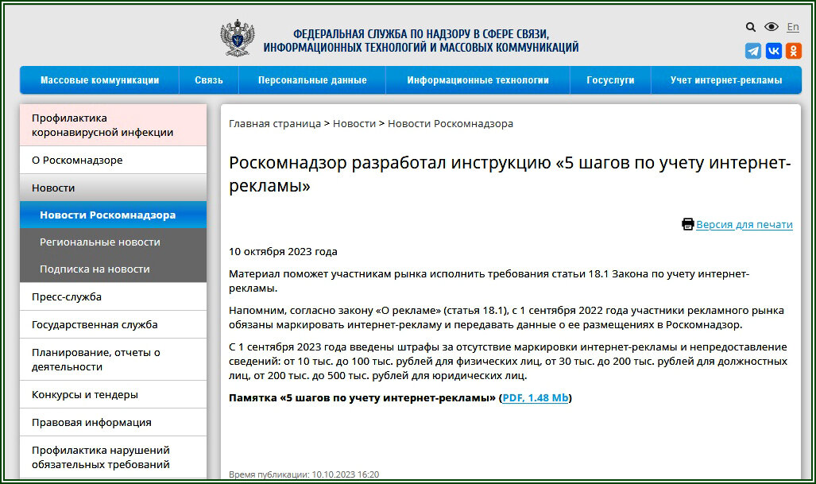Open Планирование, отчеты о деятельности
Screen dimensions: 816x484
pos(113,359)
